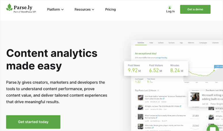This screenshot has width=223, height=131.
Task: Click Get started today button
Action: [x=33, y=122]
